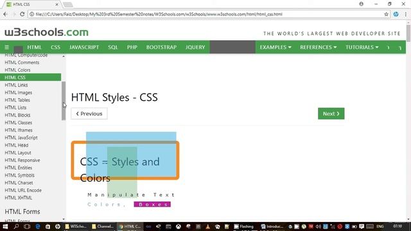Open HP app in taskbar

(58, 227)
